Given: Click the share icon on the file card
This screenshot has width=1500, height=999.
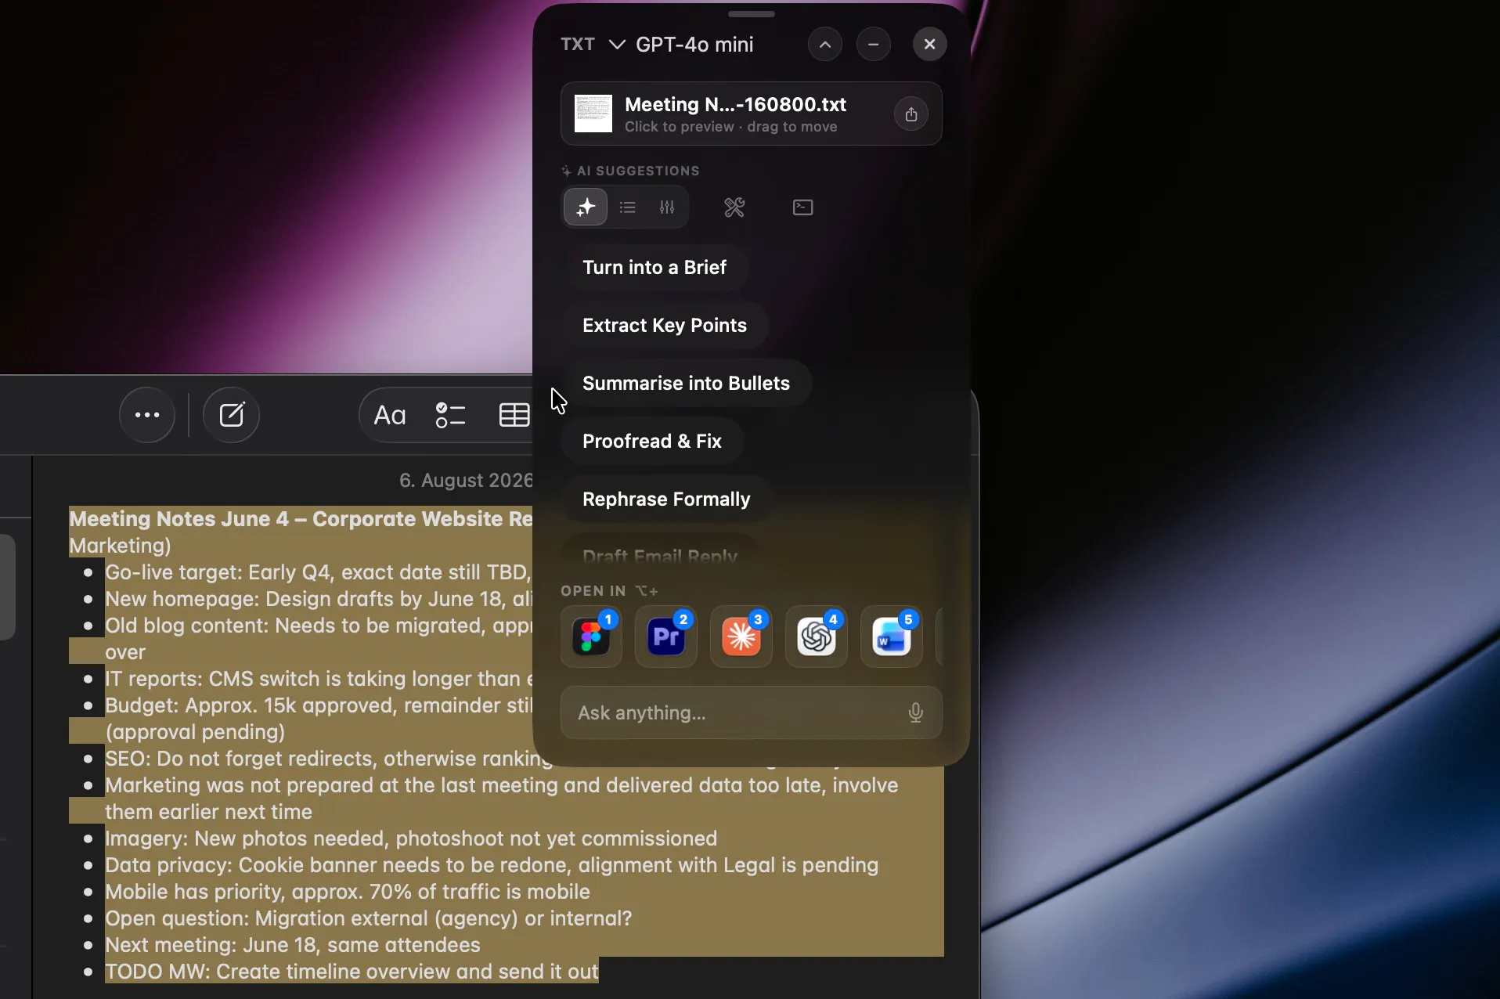Looking at the screenshot, I should pos(911,114).
